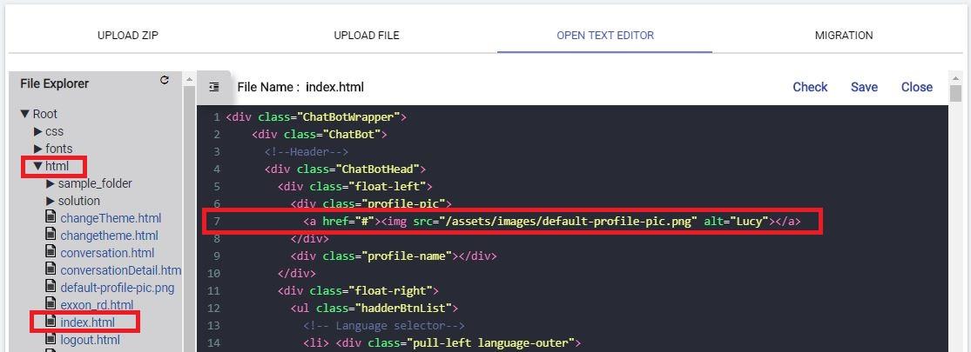
Task: Select the conversation.html file icon
Action: click(x=51, y=252)
